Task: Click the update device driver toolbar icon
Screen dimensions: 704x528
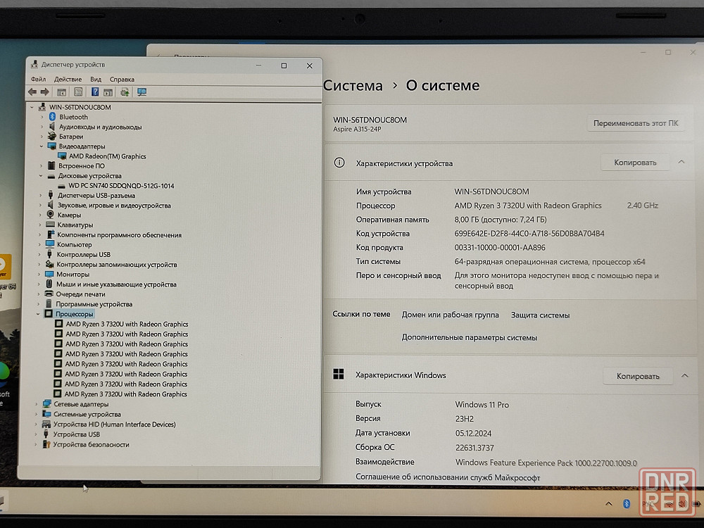Action: tap(125, 92)
